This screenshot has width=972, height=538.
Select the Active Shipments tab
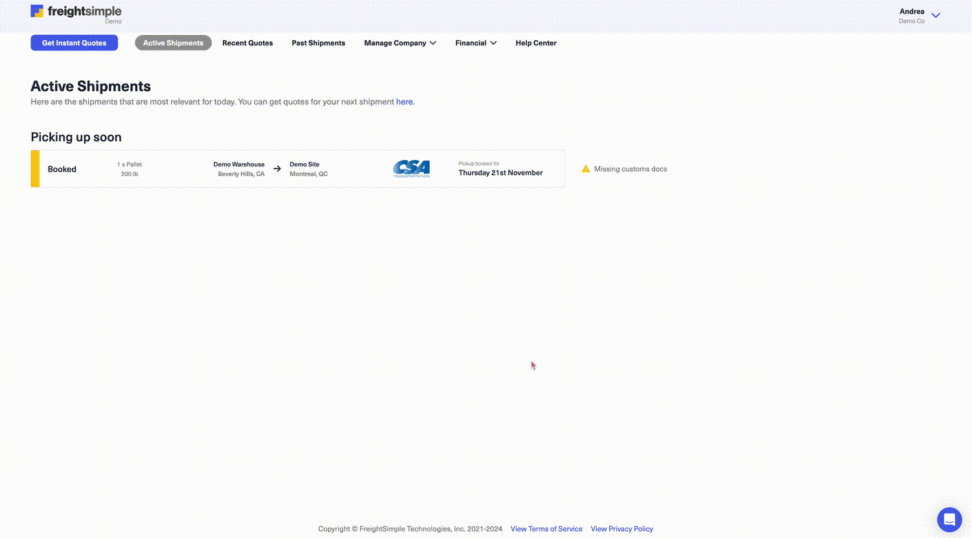point(173,43)
